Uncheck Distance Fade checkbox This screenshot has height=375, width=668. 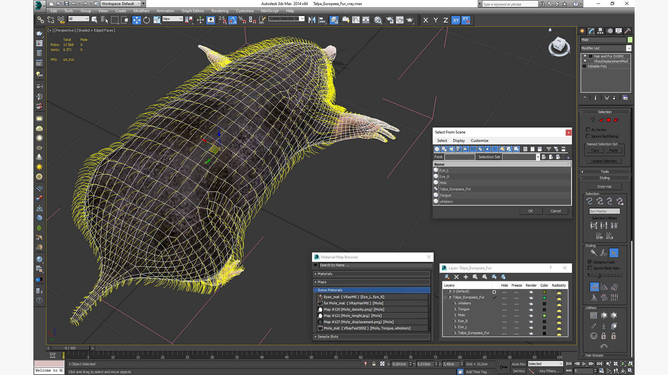pyautogui.click(x=590, y=262)
